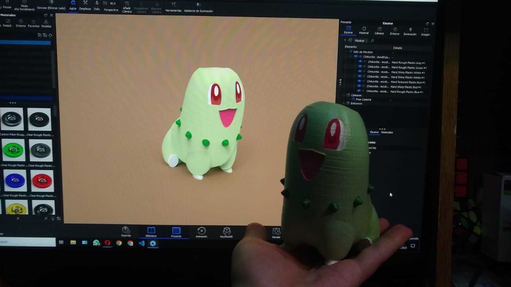This screenshot has width=511, height=287.
Task: Click the Perspectiva field of view icon
Action: coord(105,3)
